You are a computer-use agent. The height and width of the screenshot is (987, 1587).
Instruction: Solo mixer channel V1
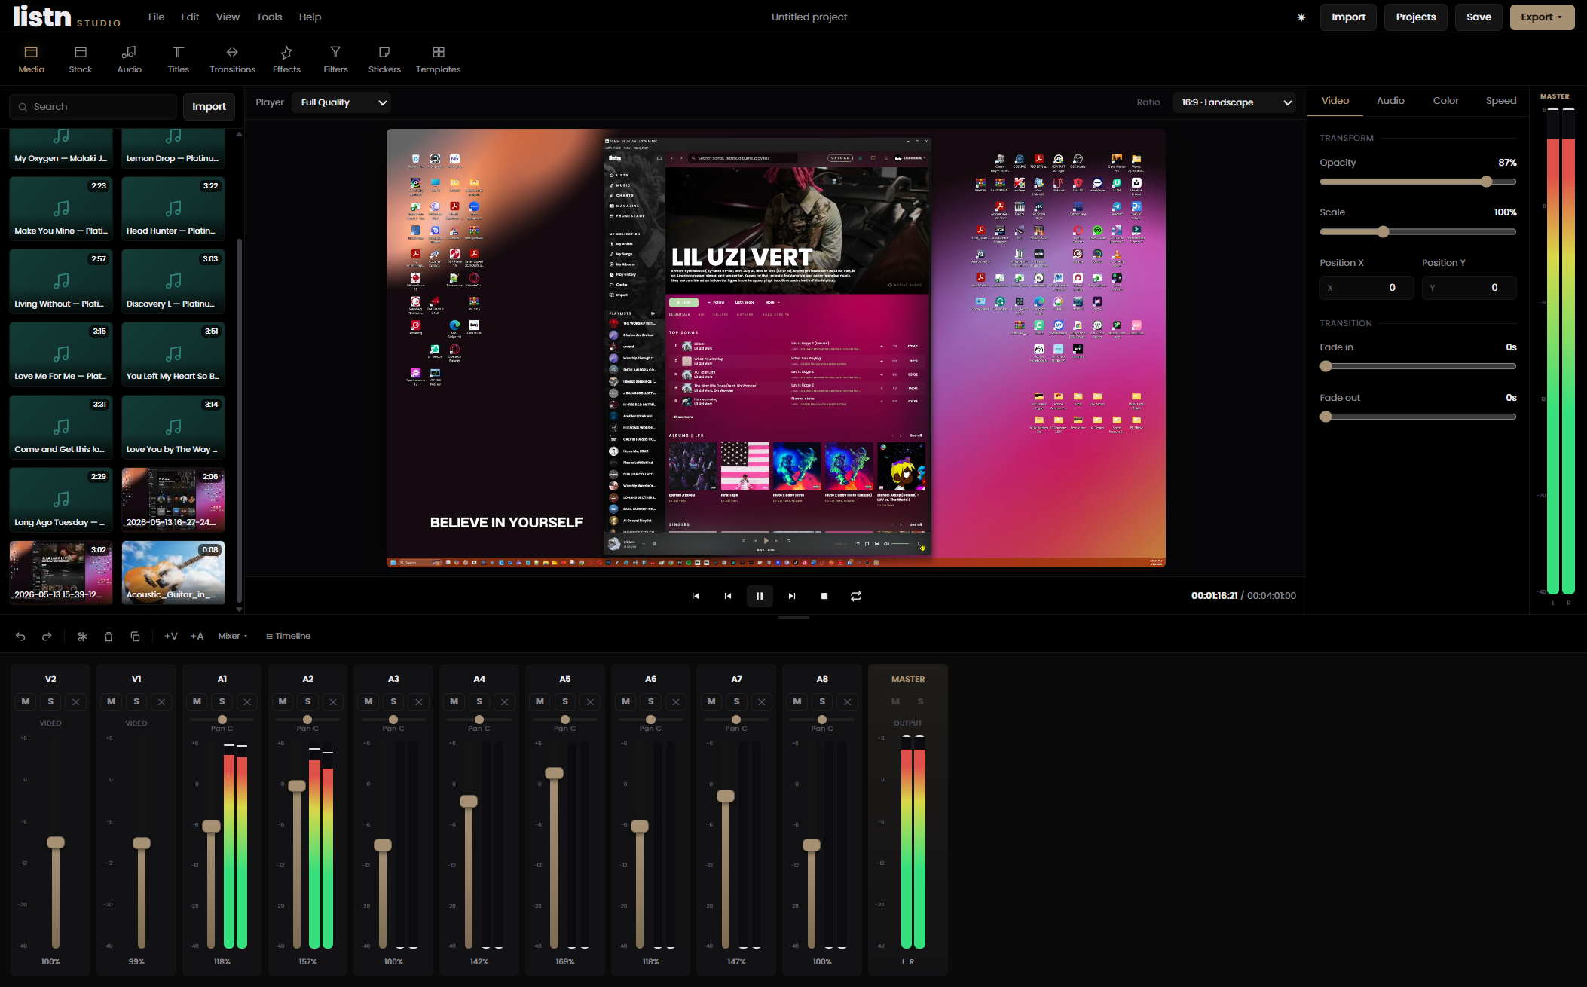click(x=136, y=702)
